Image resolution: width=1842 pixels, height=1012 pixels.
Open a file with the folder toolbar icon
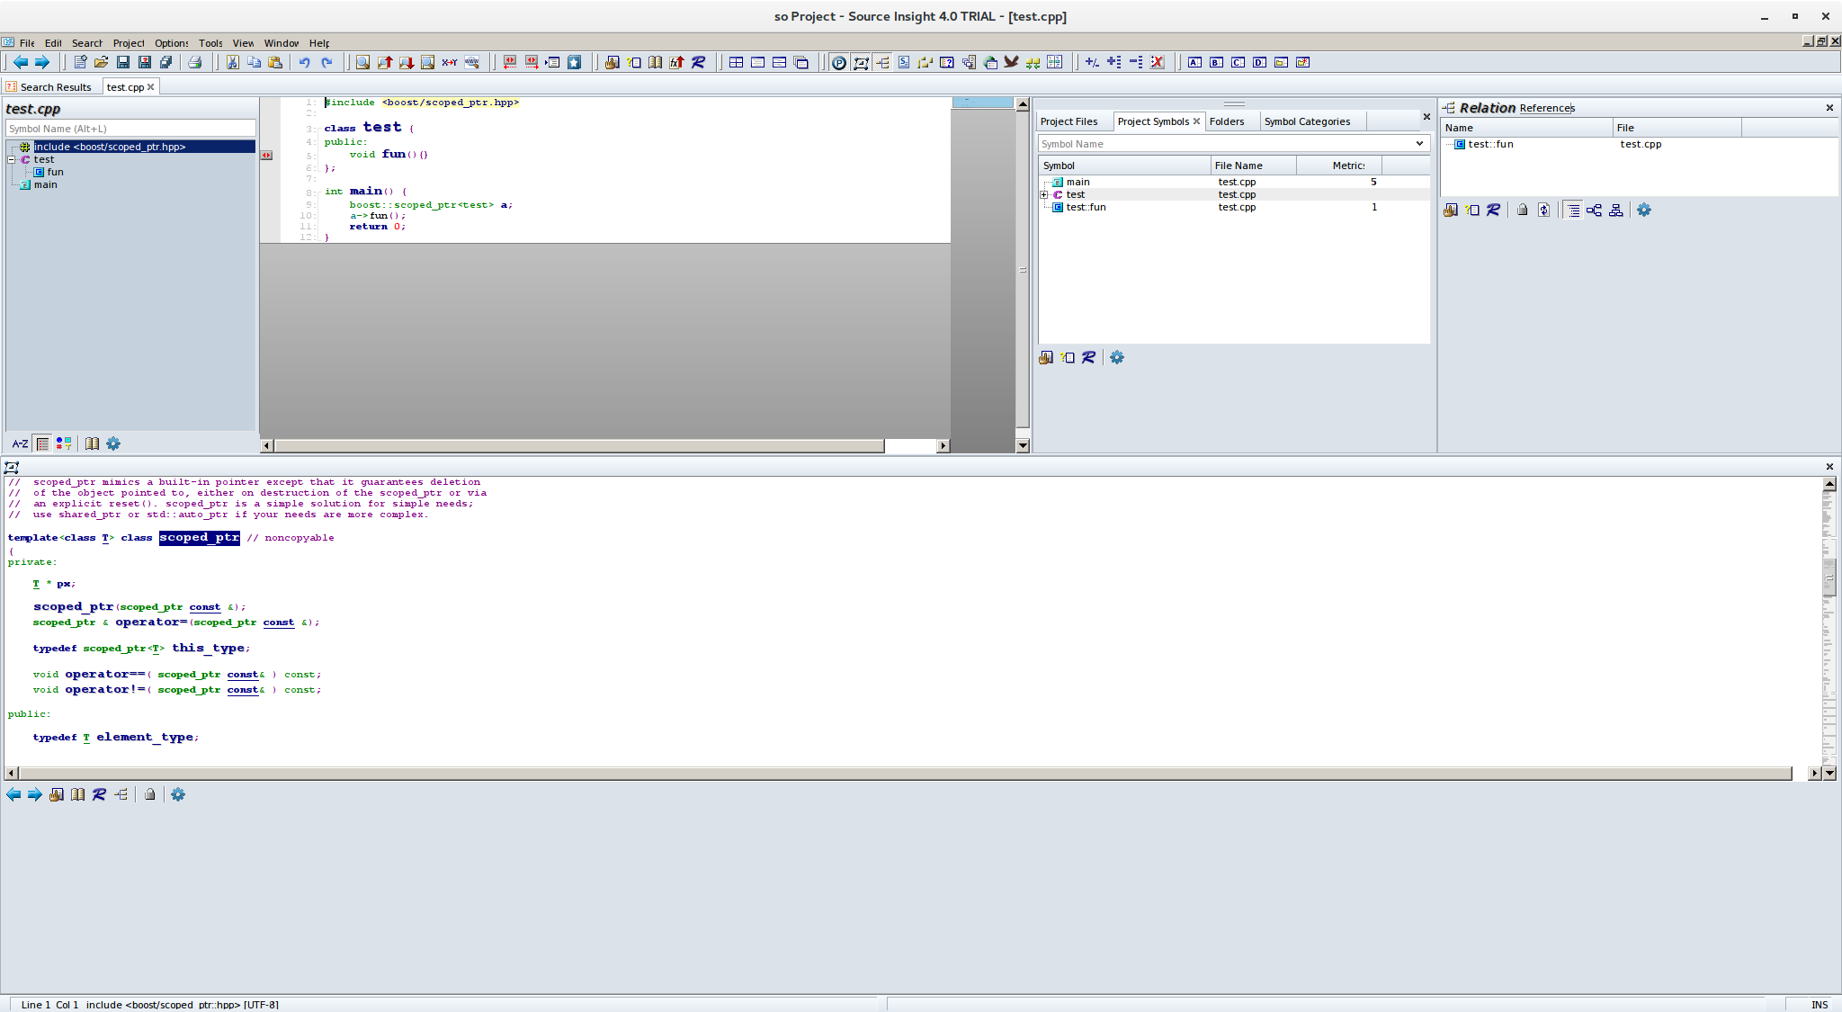[x=101, y=62]
